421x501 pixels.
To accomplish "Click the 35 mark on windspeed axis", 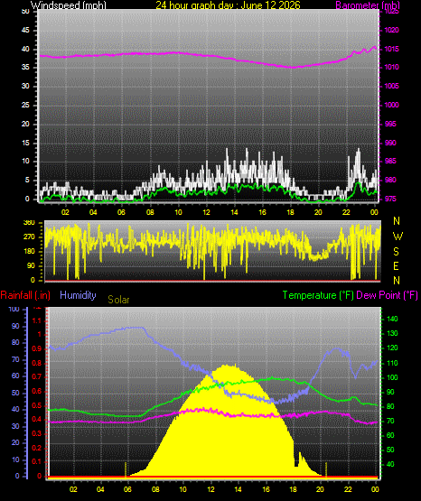I will (25, 68).
